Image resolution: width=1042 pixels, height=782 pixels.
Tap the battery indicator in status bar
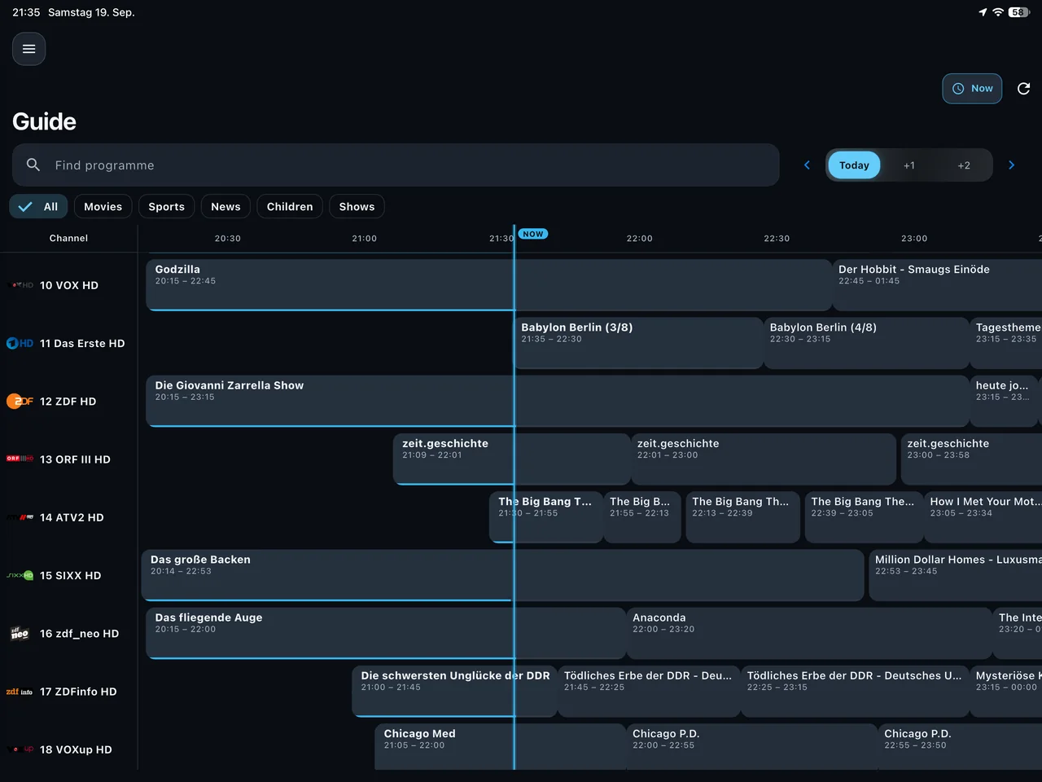click(x=1019, y=12)
